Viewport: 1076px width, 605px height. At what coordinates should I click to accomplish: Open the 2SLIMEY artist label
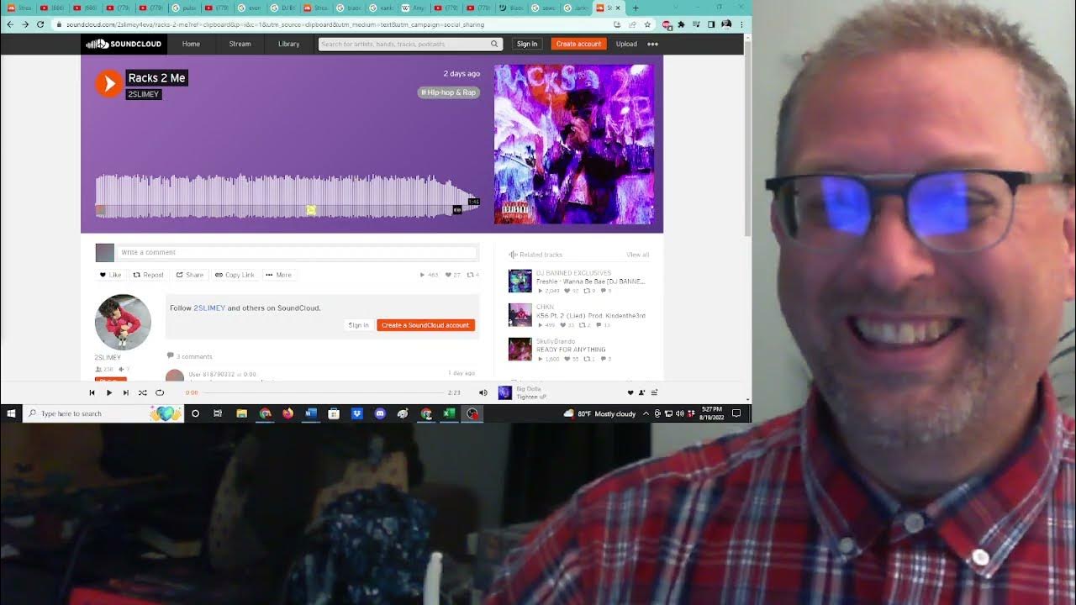(x=143, y=94)
